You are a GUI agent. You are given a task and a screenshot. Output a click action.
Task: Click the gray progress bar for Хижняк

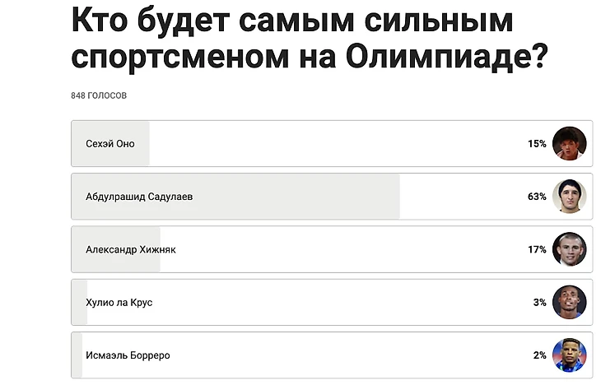116,249
